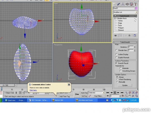151x113 pixels.
Task: Click Region Zoom / Field-of-View tool
Action: click(126, 96)
